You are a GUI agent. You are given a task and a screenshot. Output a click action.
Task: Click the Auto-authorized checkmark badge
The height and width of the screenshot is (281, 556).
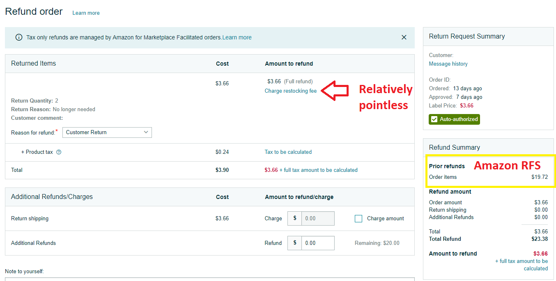[x=454, y=119]
